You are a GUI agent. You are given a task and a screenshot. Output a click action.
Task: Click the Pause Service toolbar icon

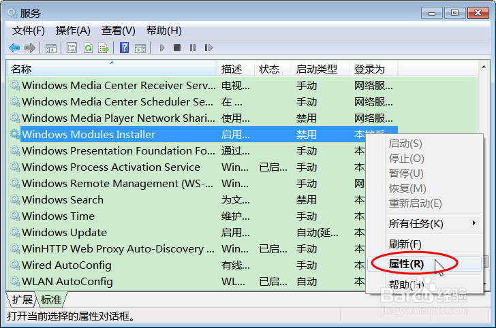pyautogui.click(x=193, y=48)
